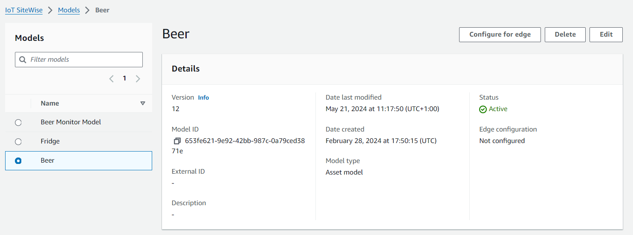Click the Models sidebar heading
The height and width of the screenshot is (235, 633).
(29, 38)
